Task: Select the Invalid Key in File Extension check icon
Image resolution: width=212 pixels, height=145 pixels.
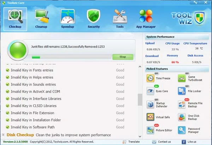Action: [x=7, y=113]
